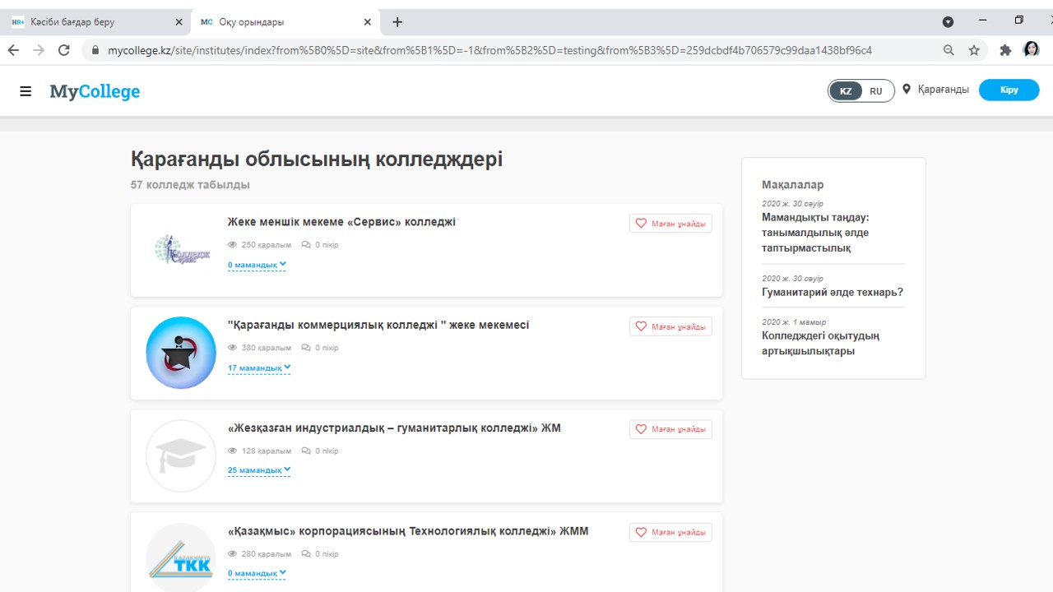Expand 17 мамандық dropdown

(259, 368)
